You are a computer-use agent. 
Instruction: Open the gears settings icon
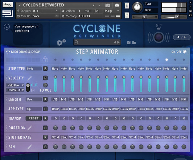pos(61,42)
